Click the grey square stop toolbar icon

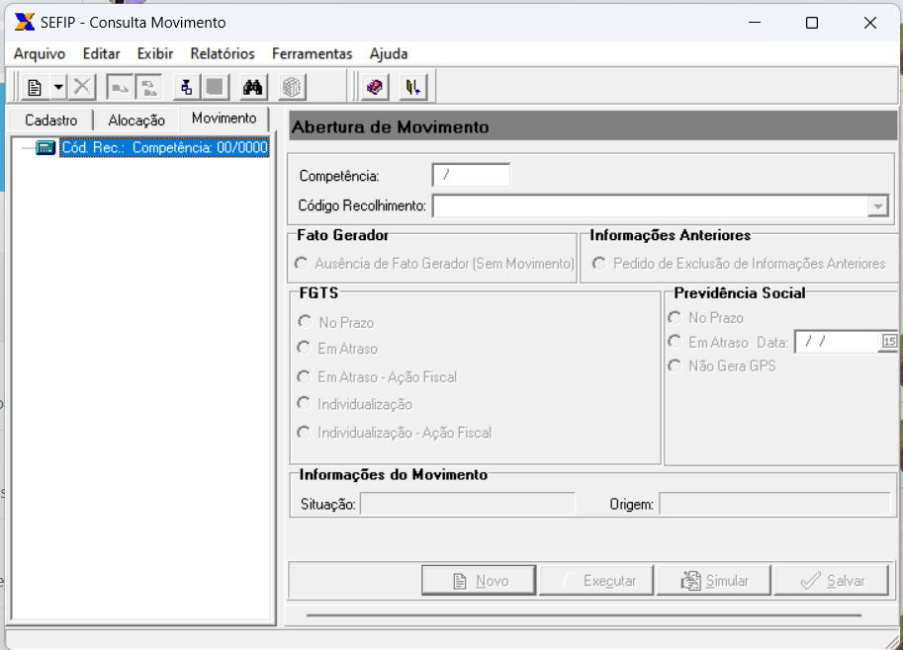(x=215, y=88)
